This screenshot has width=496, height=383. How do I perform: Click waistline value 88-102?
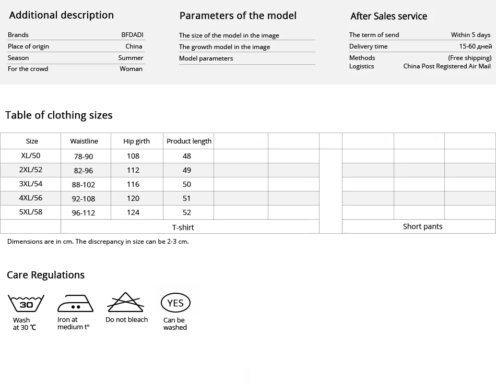coord(84,184)
